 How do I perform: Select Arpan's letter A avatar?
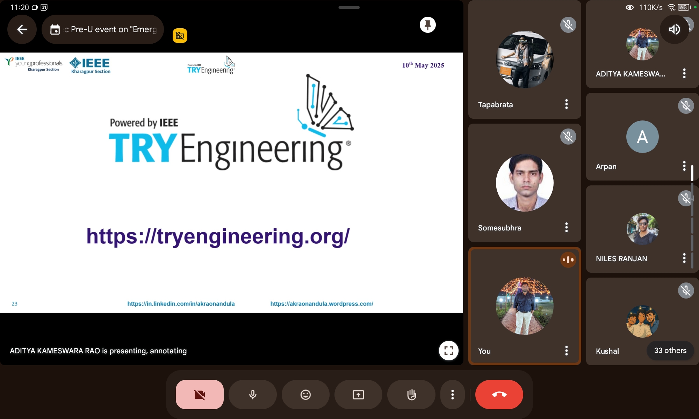(x=642, y=137)
